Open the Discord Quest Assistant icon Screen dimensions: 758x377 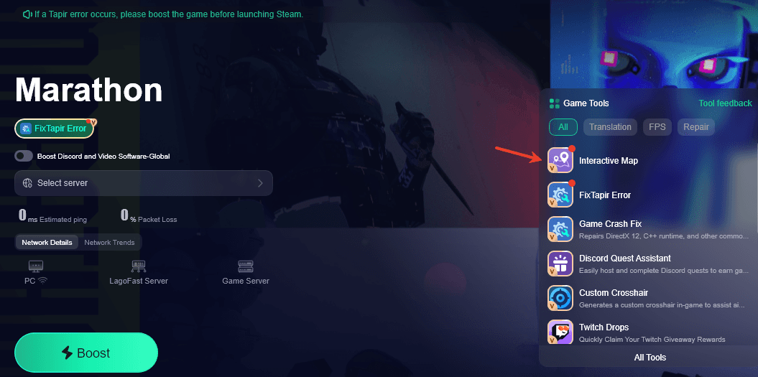[560, 264]
